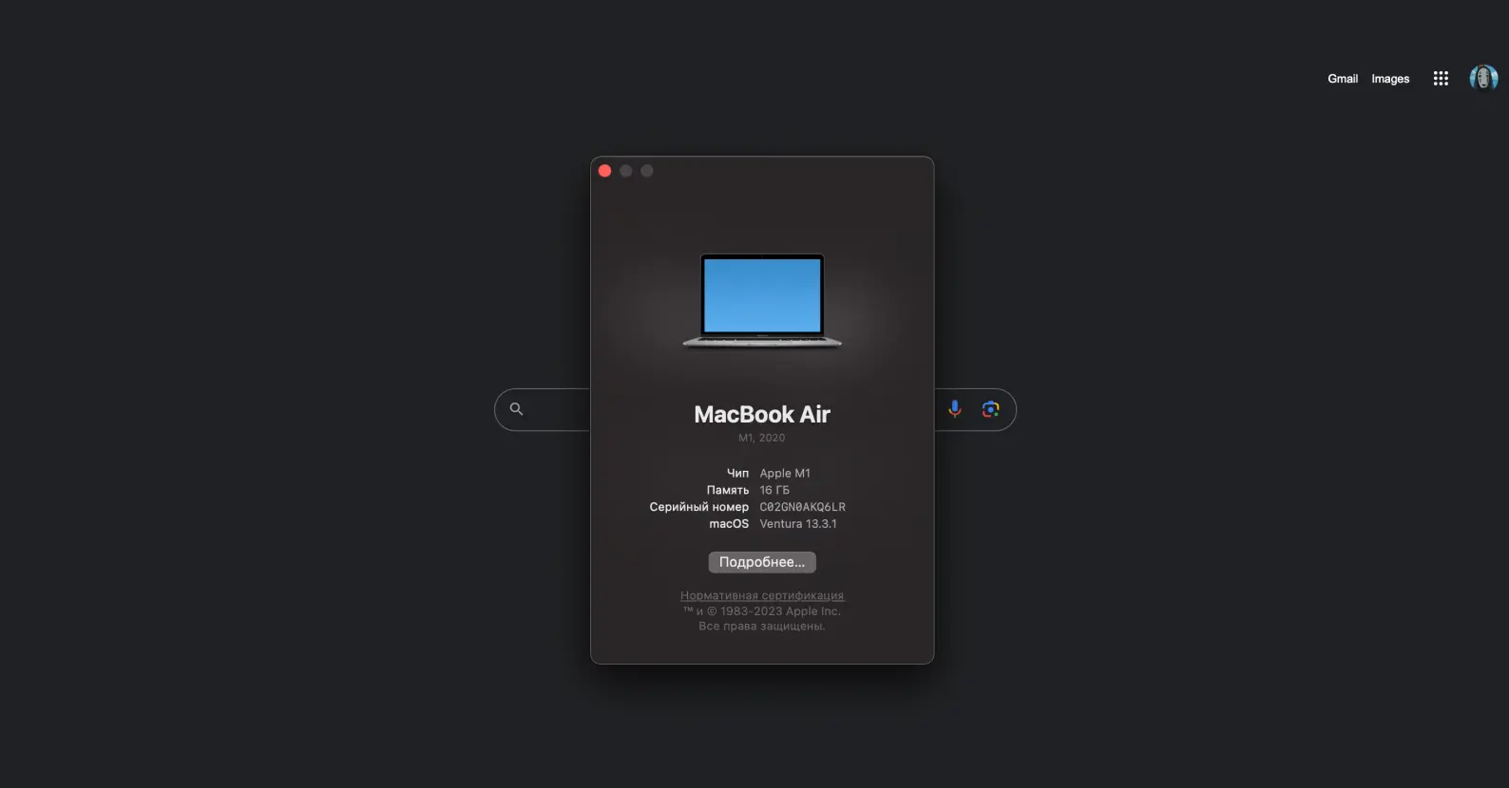Click the MacBook Air title text
The height and width of the screenshot is (788, 1509).
click(x=762, y=415)
